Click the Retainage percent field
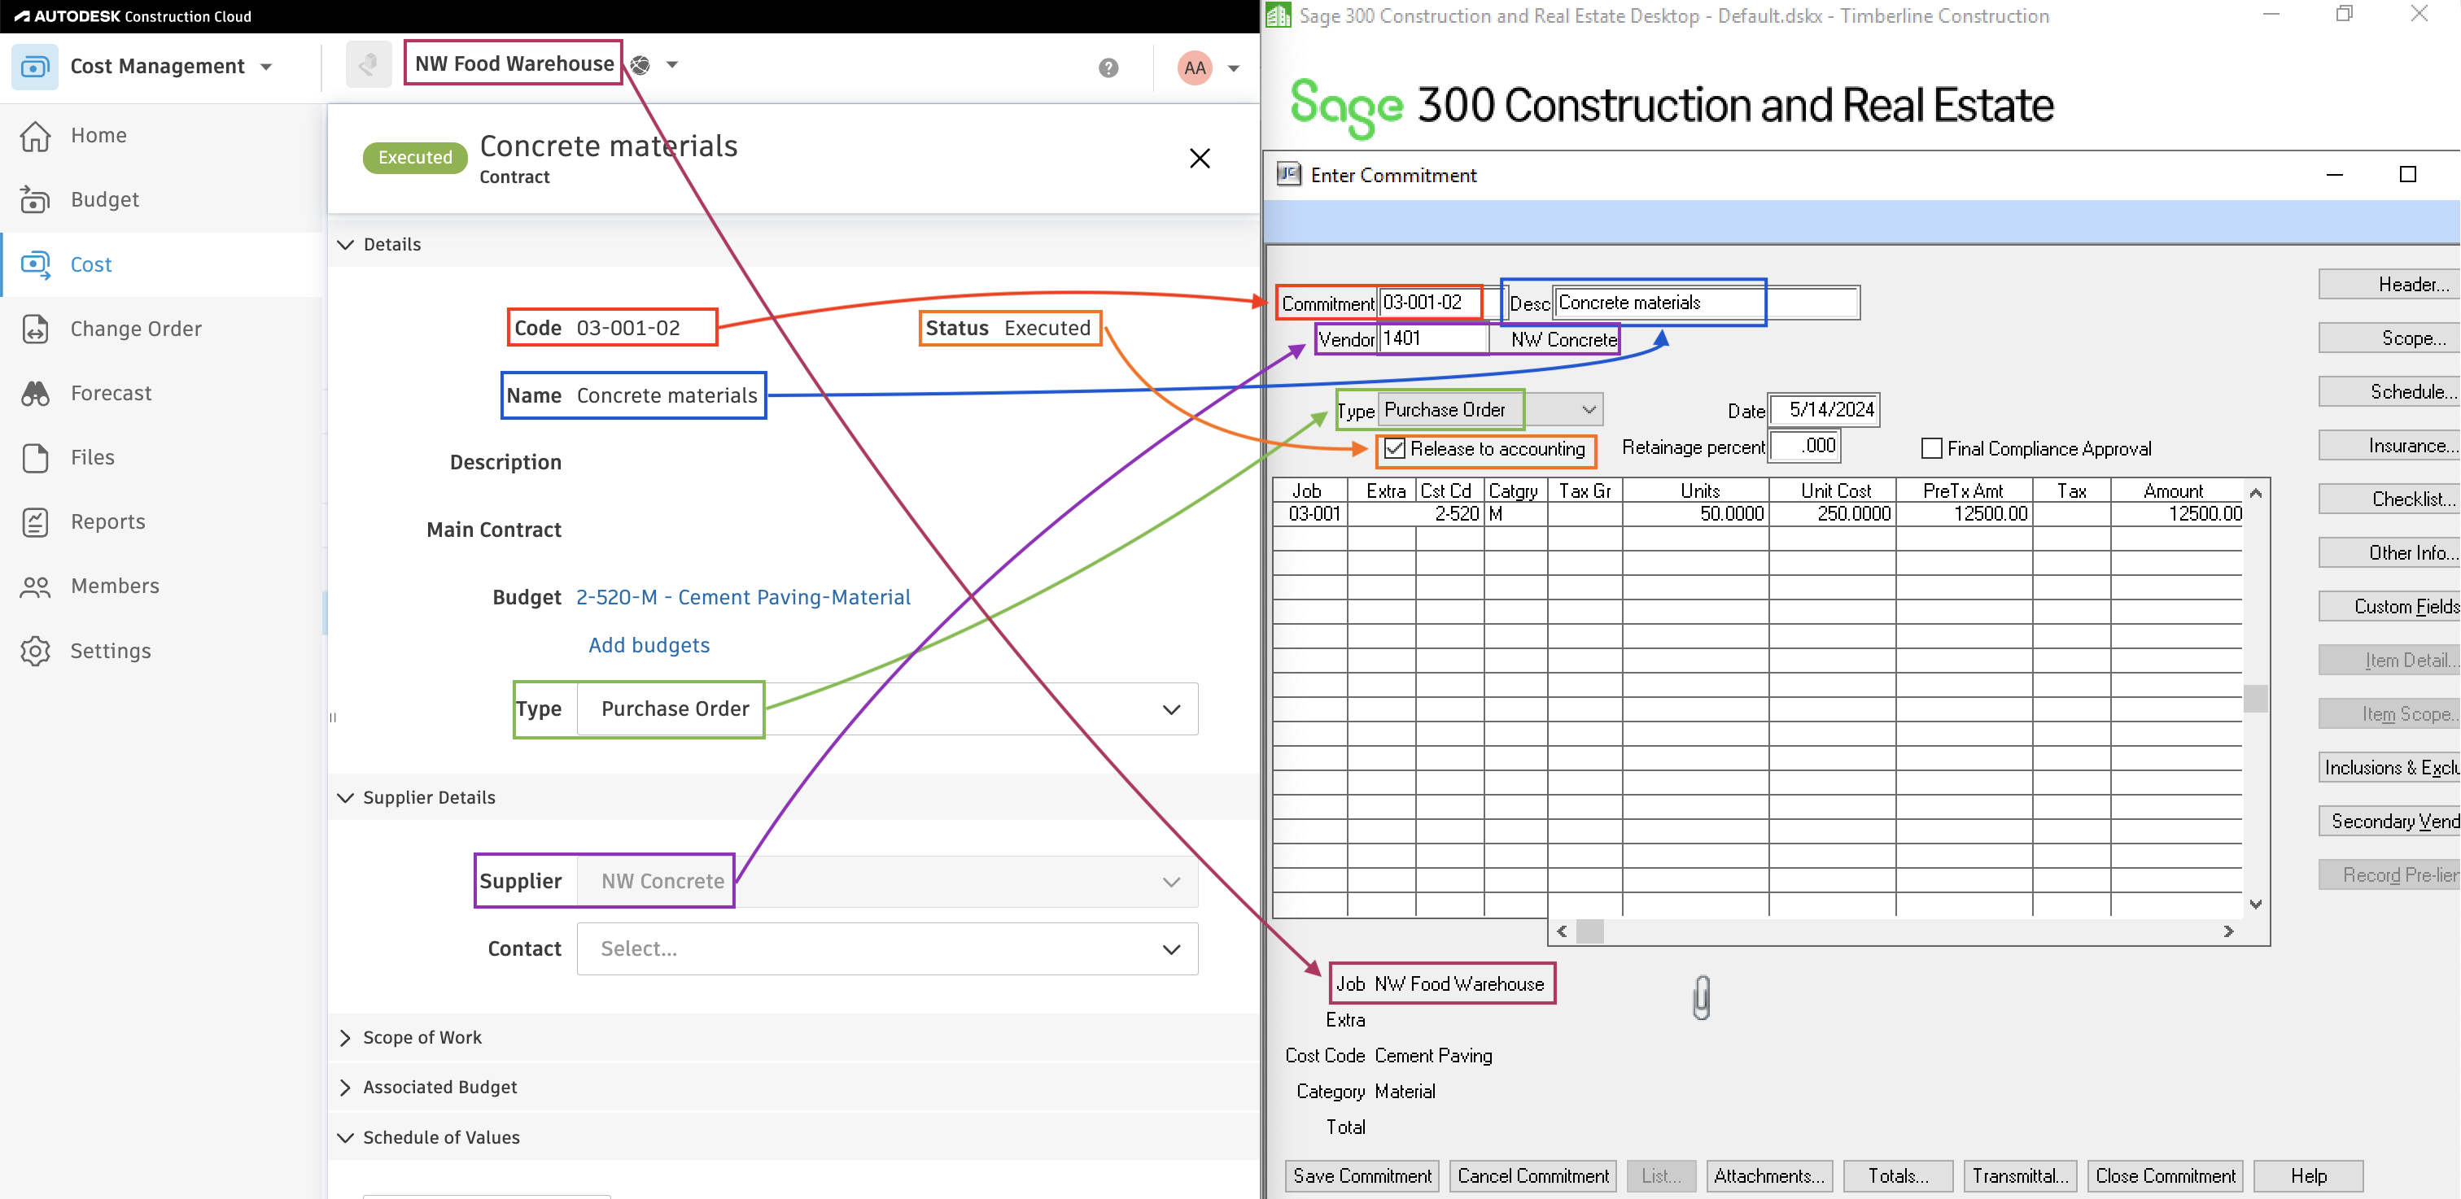 coord(1803,447)
